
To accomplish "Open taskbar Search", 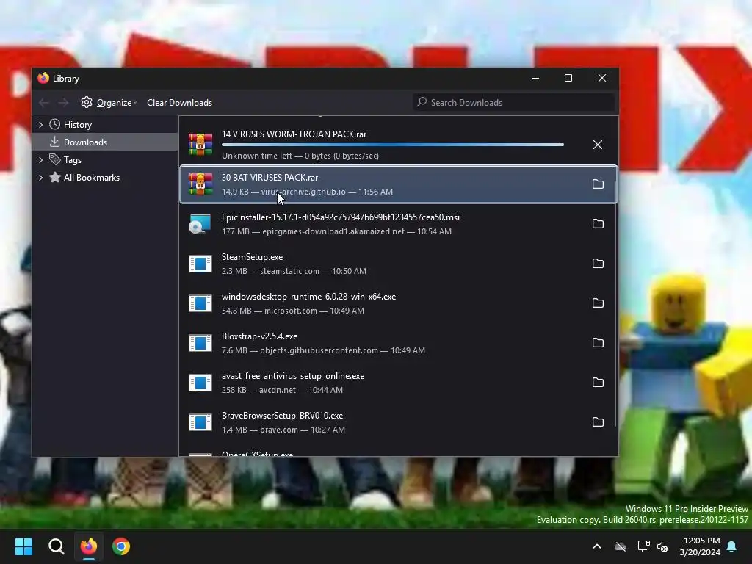I will tap(56, 546).
